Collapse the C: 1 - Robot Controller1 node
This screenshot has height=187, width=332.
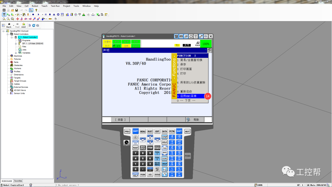pos(12,37)
